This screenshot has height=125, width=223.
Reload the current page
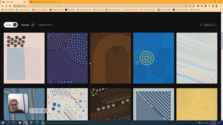[x=10, y=6]
